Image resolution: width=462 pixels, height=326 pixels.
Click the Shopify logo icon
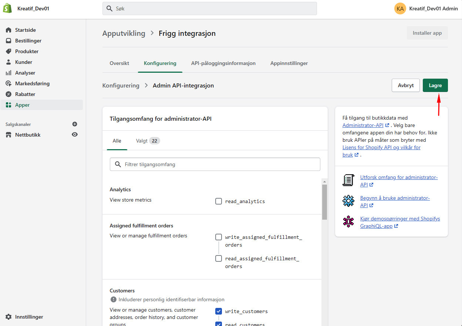(x=7, y=8)
